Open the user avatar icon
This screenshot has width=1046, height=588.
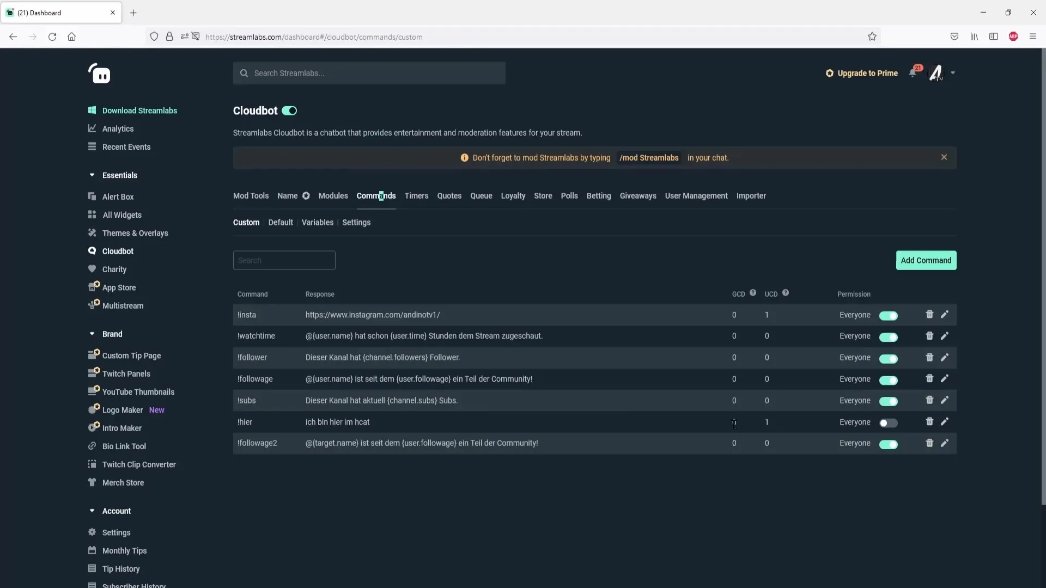coord(936,73)
